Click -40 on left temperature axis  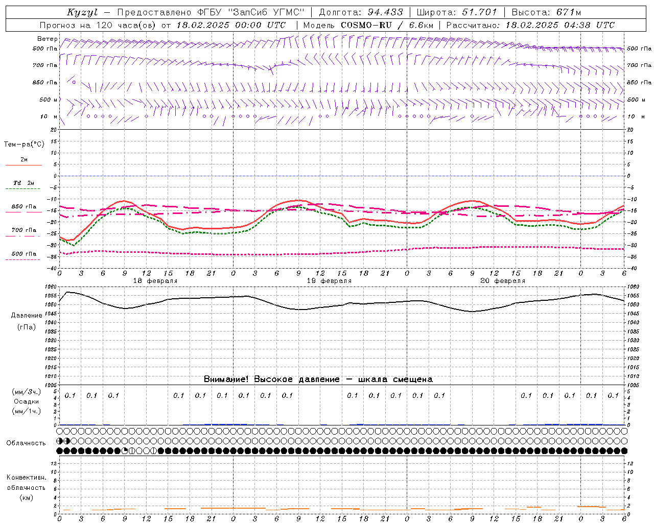[52, 269]
